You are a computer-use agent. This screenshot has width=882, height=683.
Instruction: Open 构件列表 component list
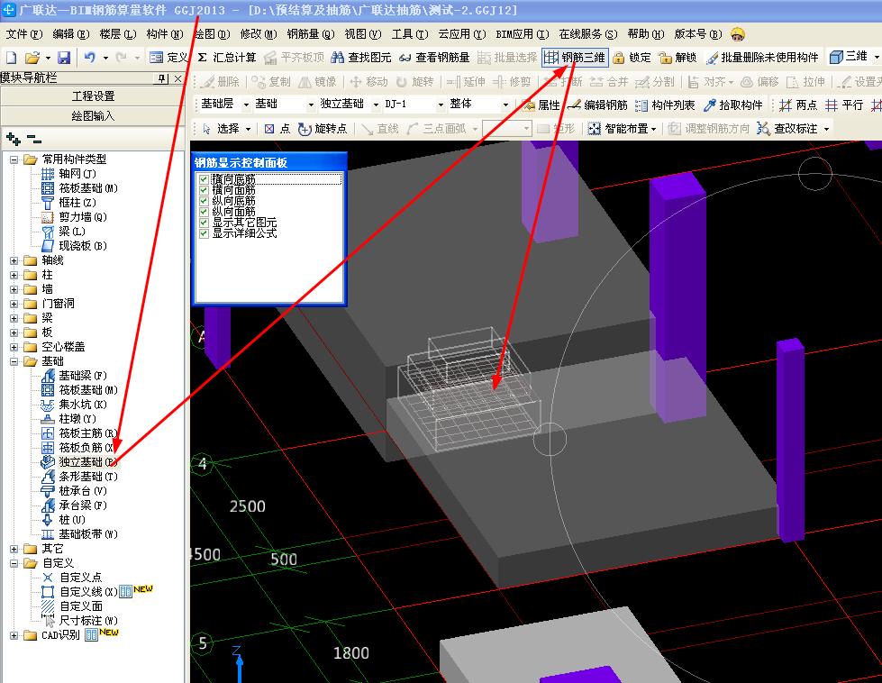pos(665,105)
